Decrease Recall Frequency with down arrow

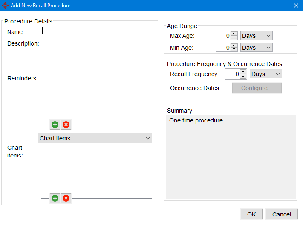(243, 76)
